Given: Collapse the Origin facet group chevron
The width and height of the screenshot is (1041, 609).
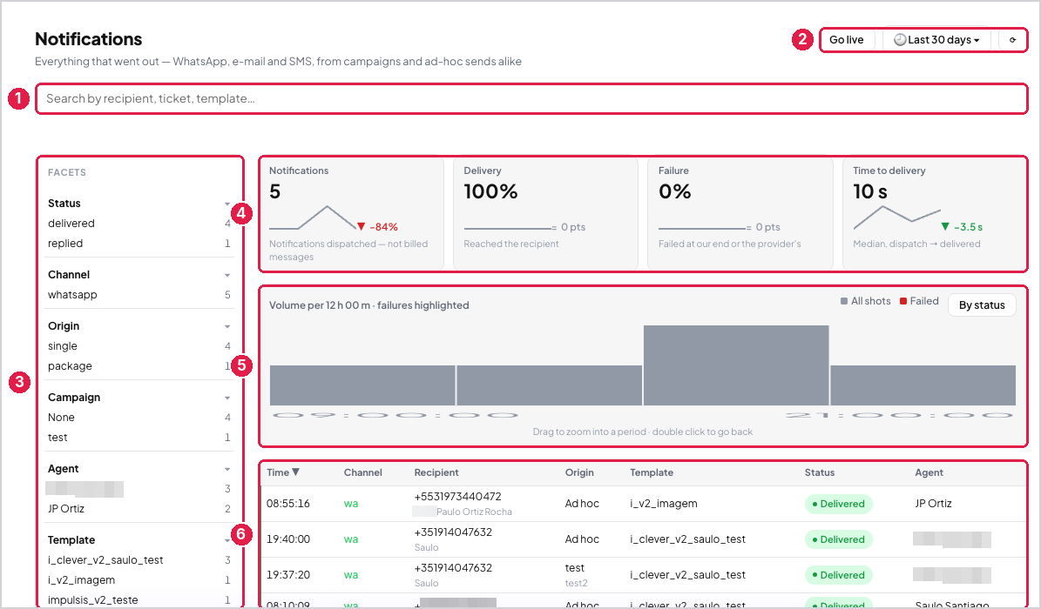Looking at the screenshot, I should 227,326.
